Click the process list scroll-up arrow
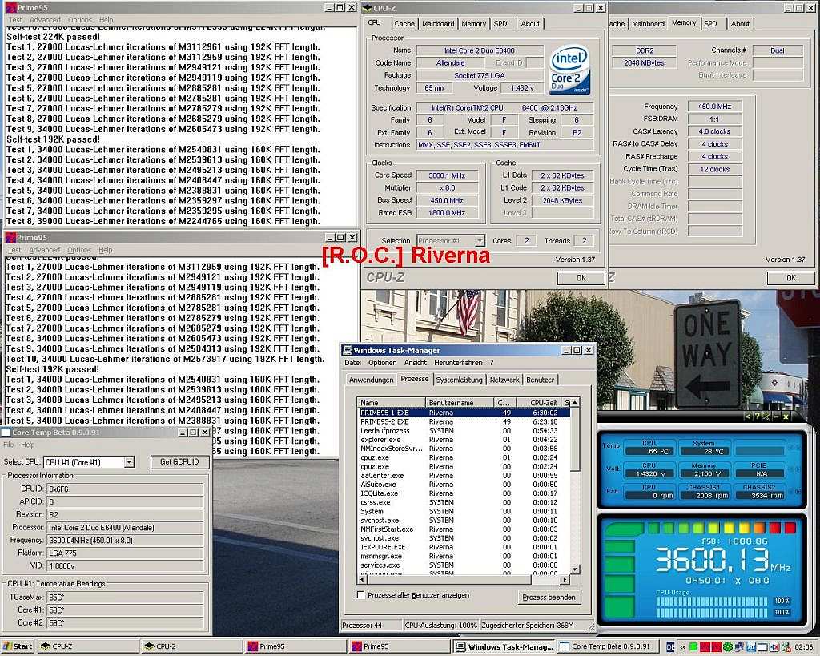 (x=575, y=402)
